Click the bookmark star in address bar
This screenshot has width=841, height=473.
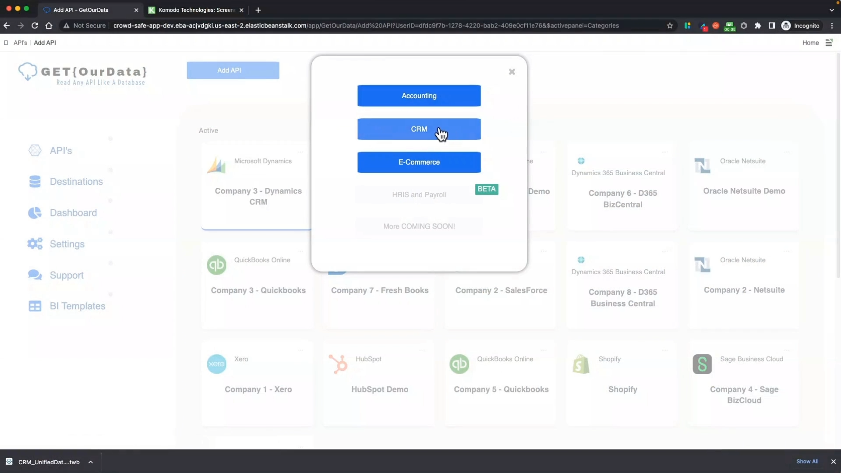670,26
